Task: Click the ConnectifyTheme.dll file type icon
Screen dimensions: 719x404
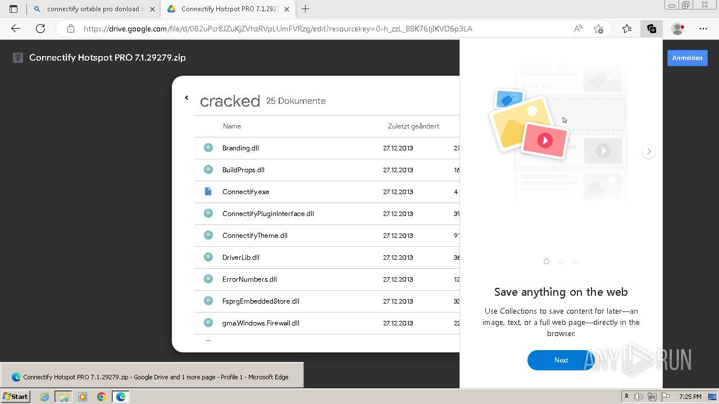Action: coord(208,235)
